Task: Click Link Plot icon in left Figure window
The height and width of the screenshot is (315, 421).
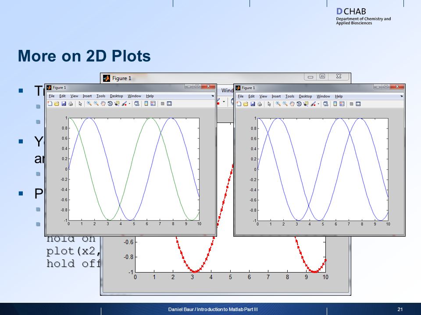Action: point(137,104)
